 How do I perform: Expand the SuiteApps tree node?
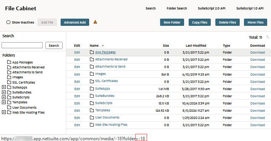pos(4,87)
